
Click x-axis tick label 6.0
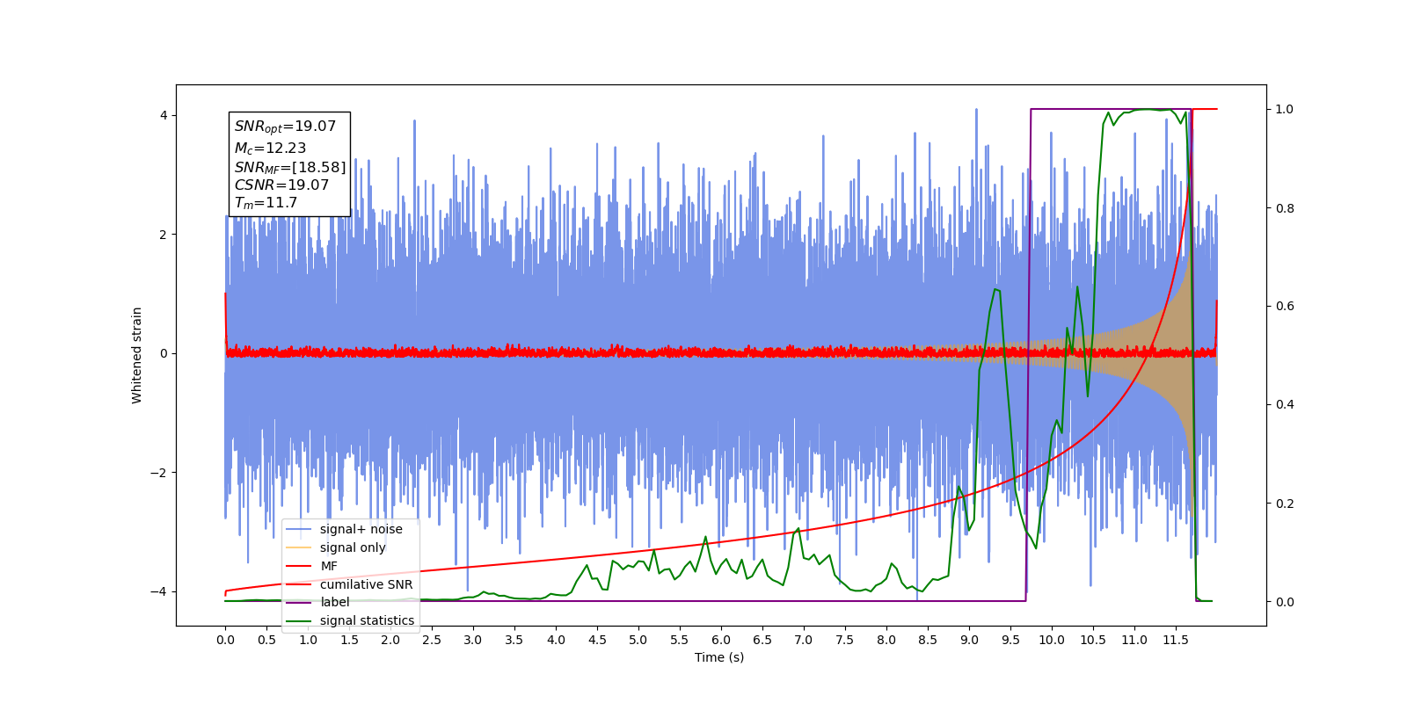[x=721, y=640]
